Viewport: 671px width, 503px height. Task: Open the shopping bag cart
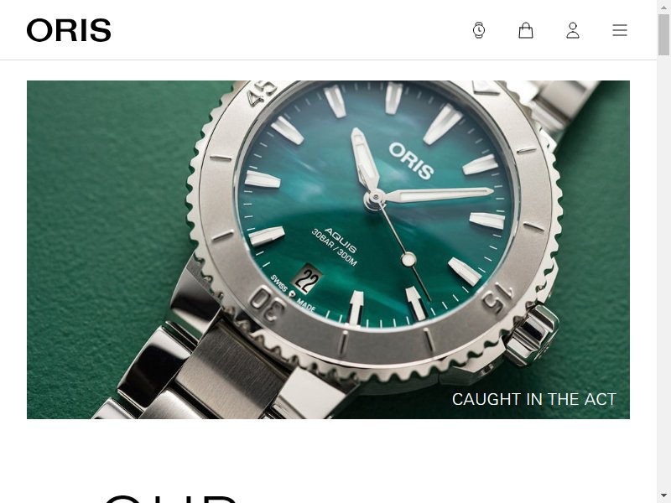point(526,30)
